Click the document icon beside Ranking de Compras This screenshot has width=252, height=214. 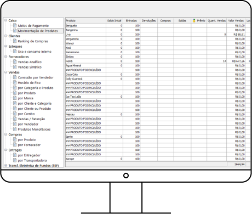[15, 41]
